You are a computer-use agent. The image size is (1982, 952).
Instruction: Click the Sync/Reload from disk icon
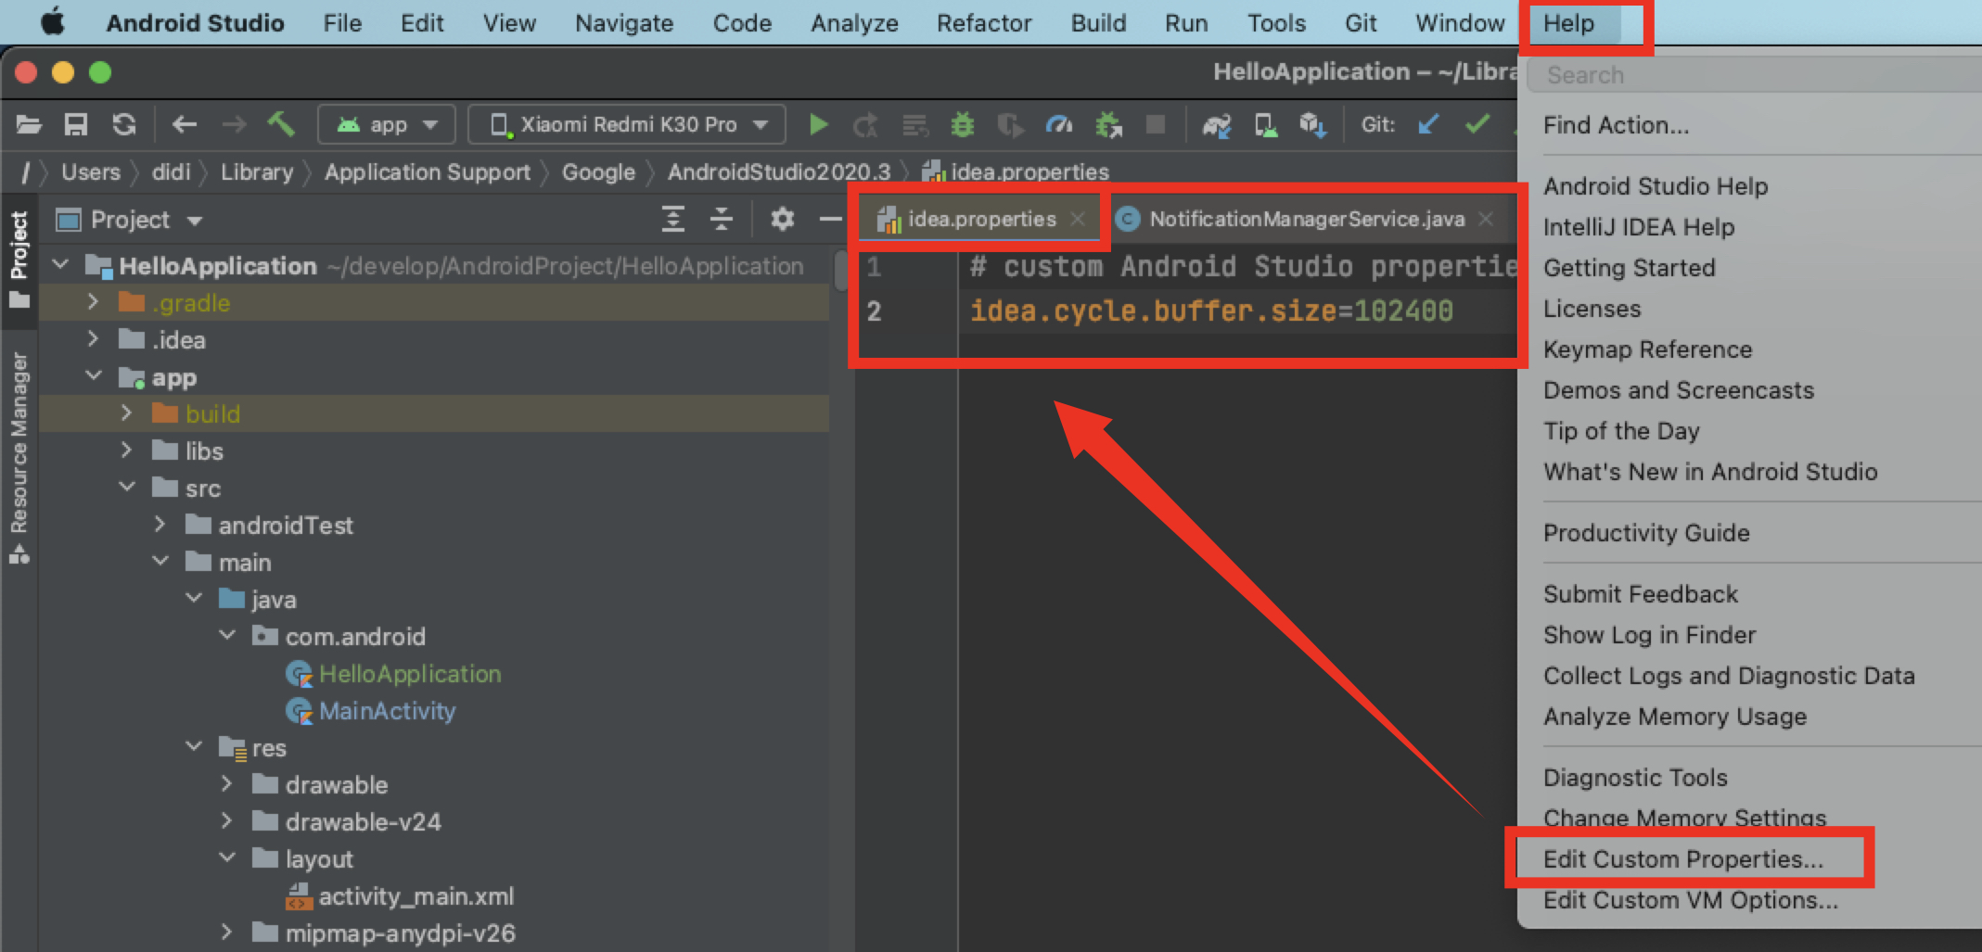(x=124, y=124)
